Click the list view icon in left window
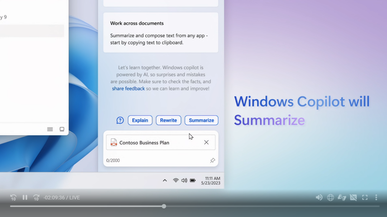 pyautogui.click(x=50, y=129)
